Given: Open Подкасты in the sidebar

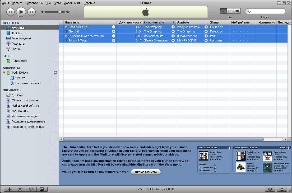Looking at the screenshot, I should pyautogui.click(x=30, y=44).
